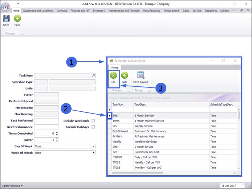The width and height of the screenshot is (252, 189).
Task: Open the Sales ribbon tab
Action: [186, 11]
